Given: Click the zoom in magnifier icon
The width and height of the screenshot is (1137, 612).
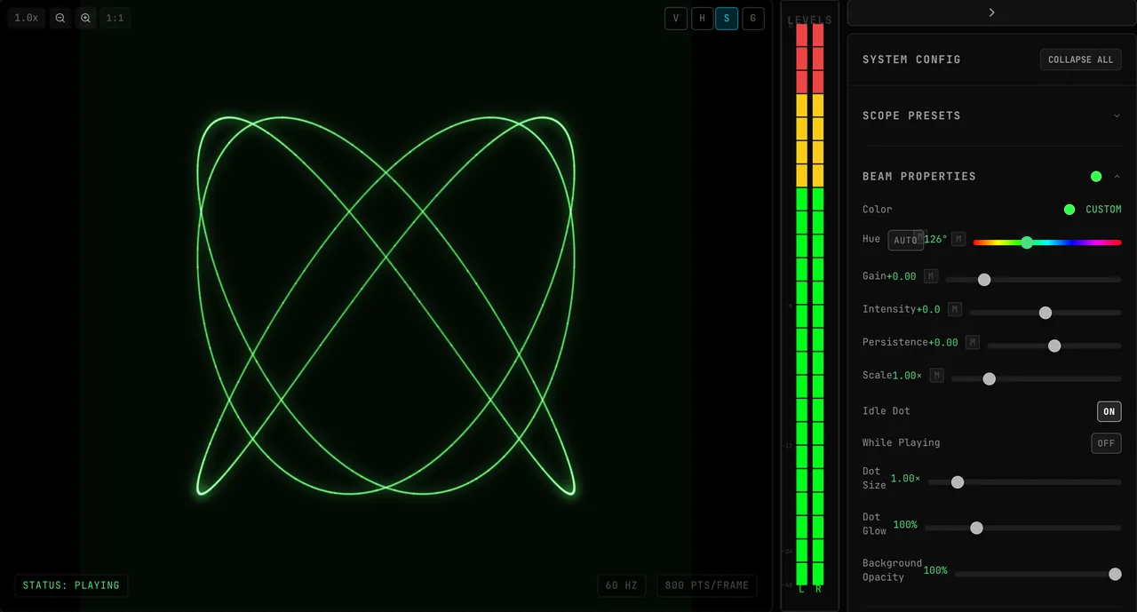Looking at the screenshot, I should click(86, 18).
